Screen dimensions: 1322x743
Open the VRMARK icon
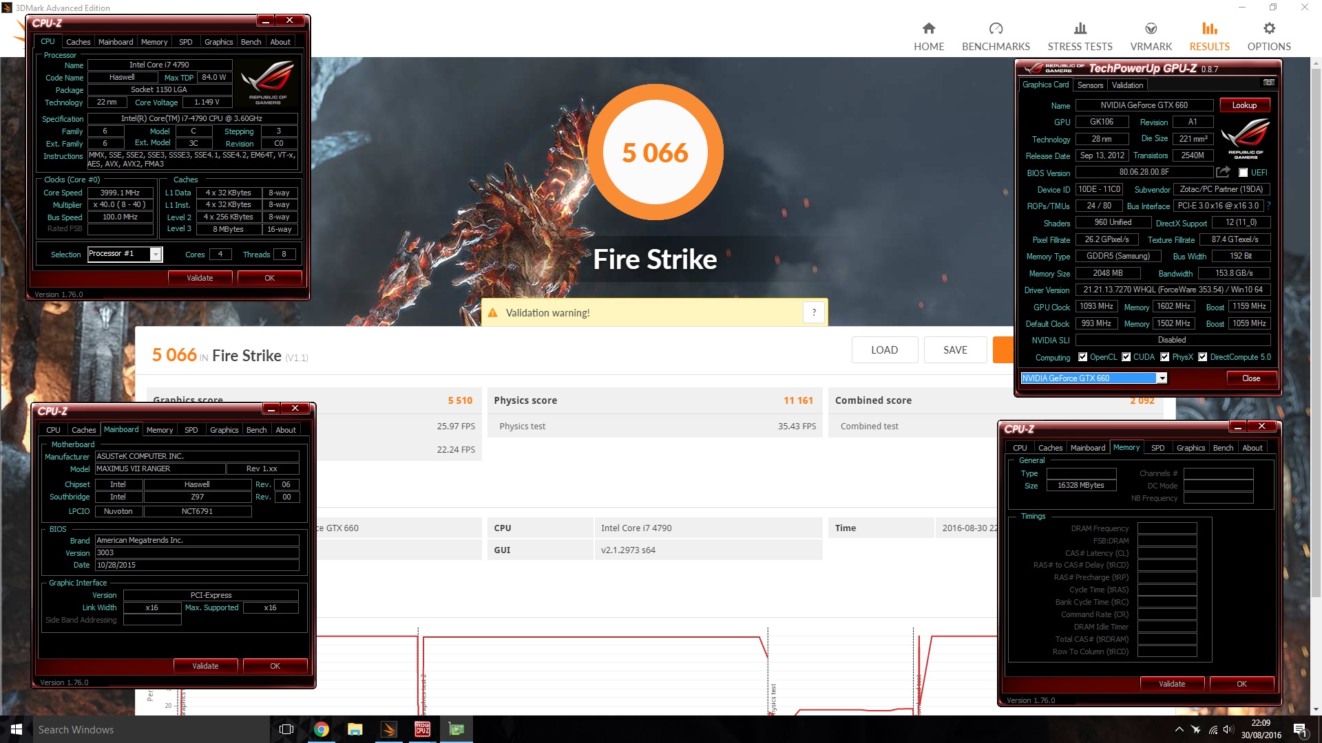pos(1151,28)
